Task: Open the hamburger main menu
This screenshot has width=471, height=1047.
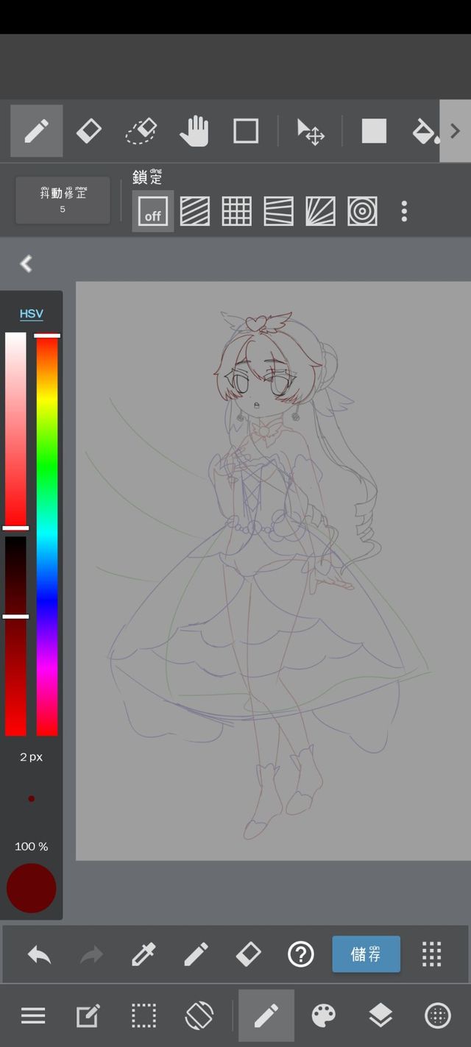Action: (x=33, y=1016)
